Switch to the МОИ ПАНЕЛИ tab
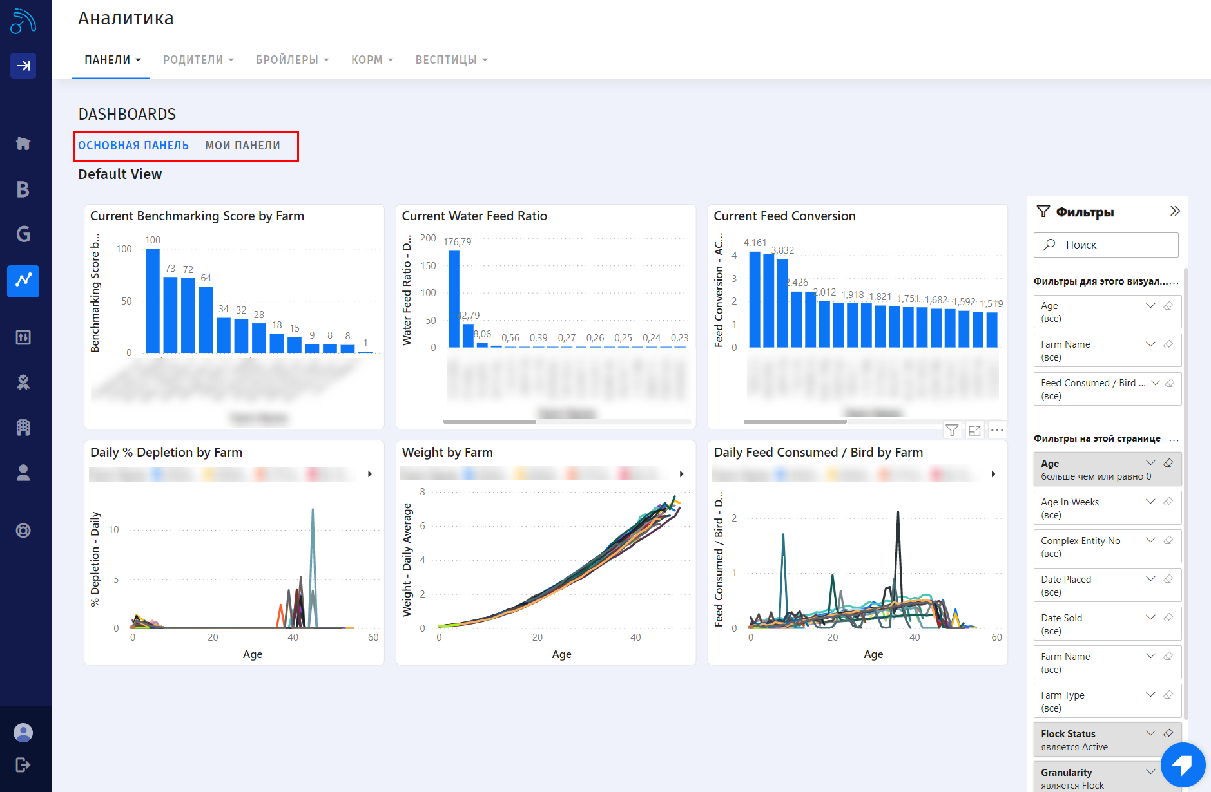1211x792 pixels. pos(242,146)
